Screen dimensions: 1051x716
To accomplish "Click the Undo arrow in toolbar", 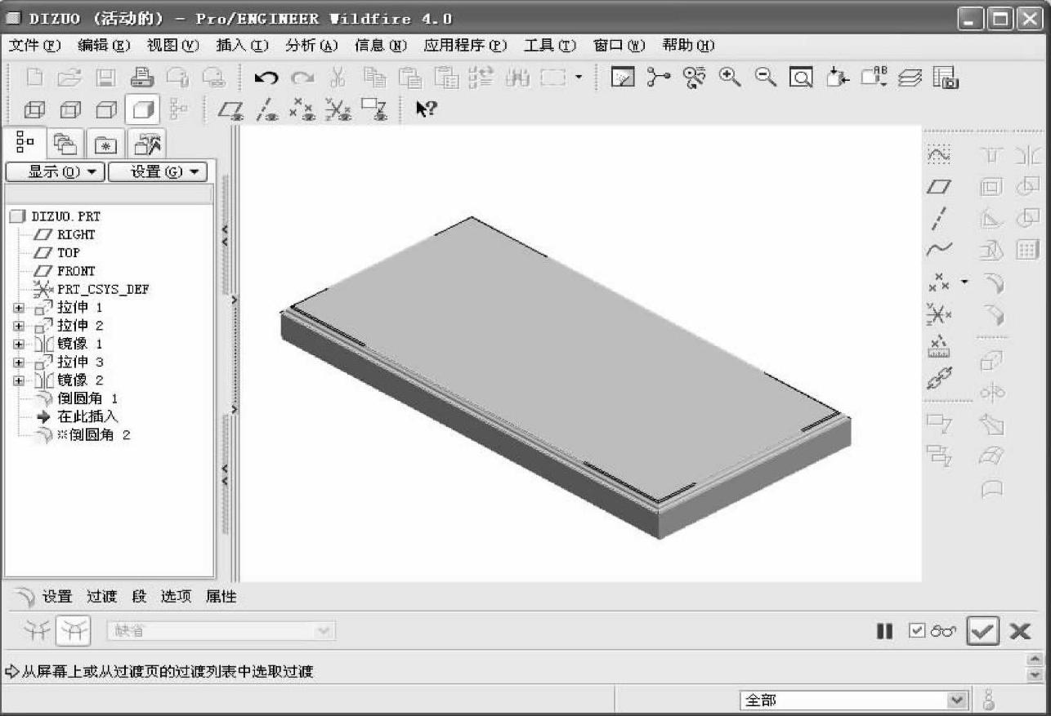I will (266, 78).
